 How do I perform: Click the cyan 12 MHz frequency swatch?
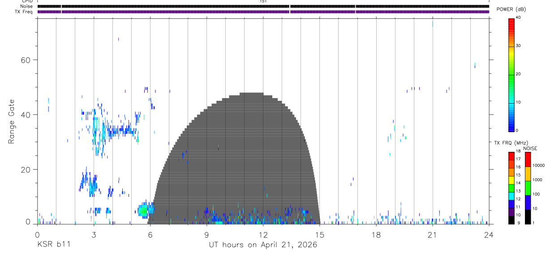[511, 196]
